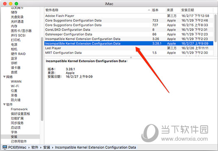The height and width of the screenshot is (151, 218).
Task: Select the Gatekeeper Configuration Data row
Action: (129, 34)
